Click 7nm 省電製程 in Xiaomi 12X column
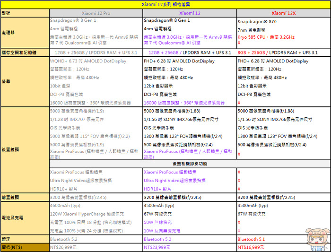331x252 pixels. tap(252, 30)
